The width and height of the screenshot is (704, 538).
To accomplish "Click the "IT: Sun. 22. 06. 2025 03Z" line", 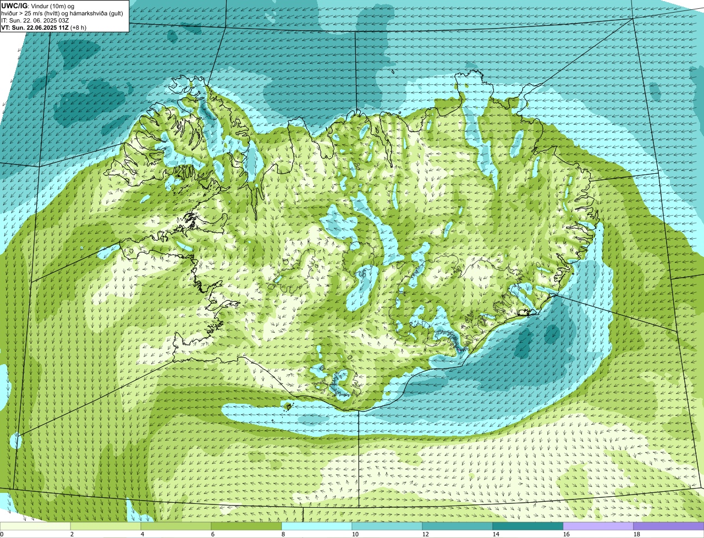I will tap(35, 20).
